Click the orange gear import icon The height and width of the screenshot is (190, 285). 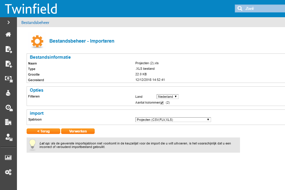click(37, 41)
